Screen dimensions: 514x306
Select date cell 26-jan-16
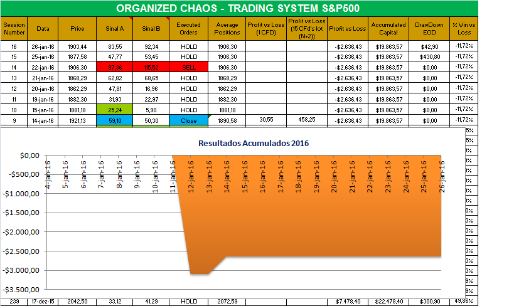click(x=43, y=46)
